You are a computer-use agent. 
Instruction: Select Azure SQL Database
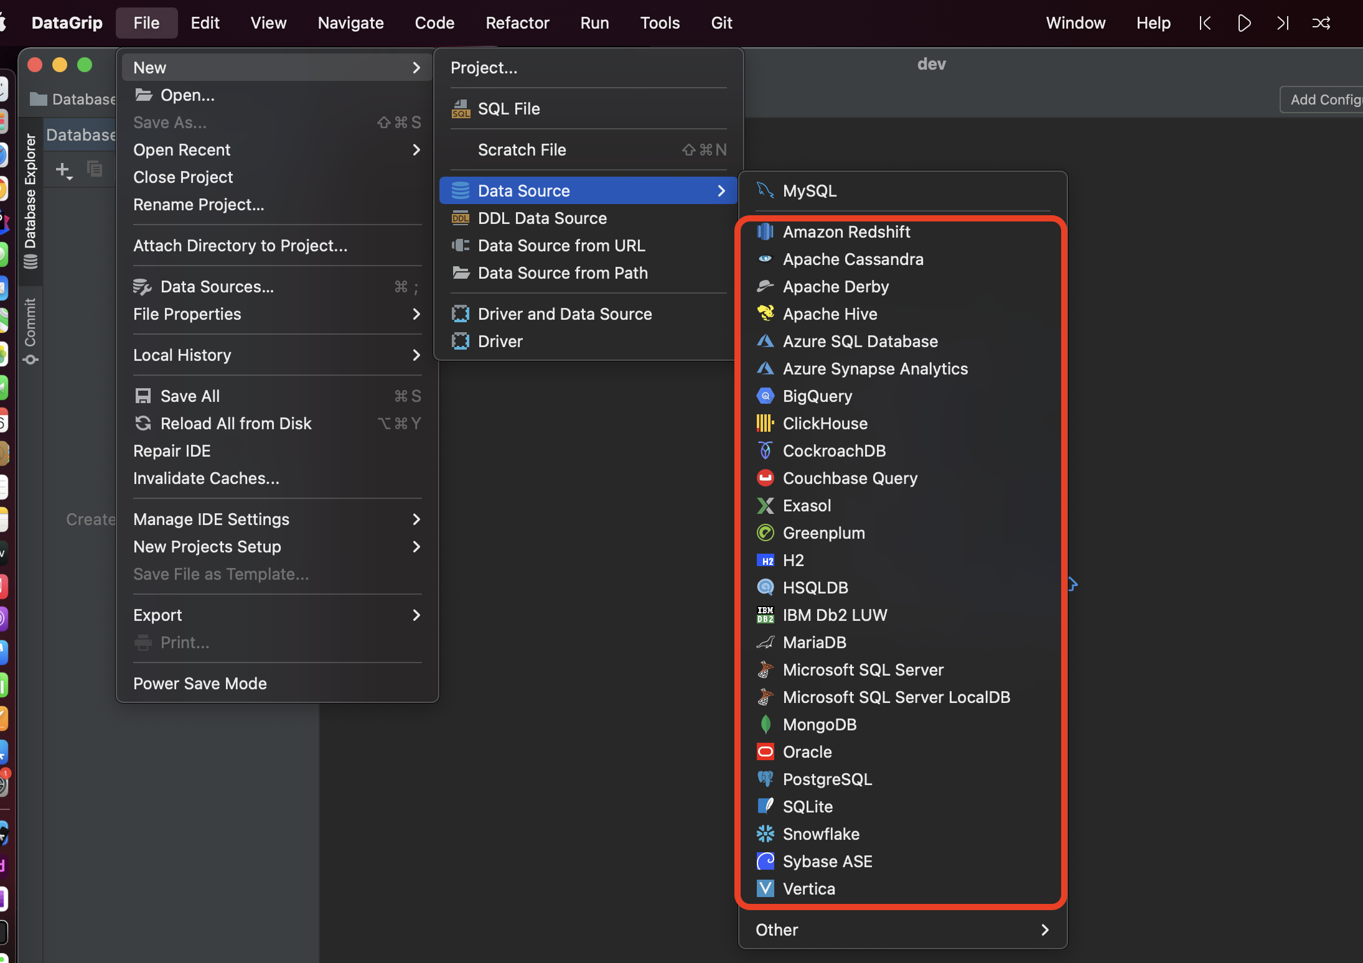click(x=902, y=342)
